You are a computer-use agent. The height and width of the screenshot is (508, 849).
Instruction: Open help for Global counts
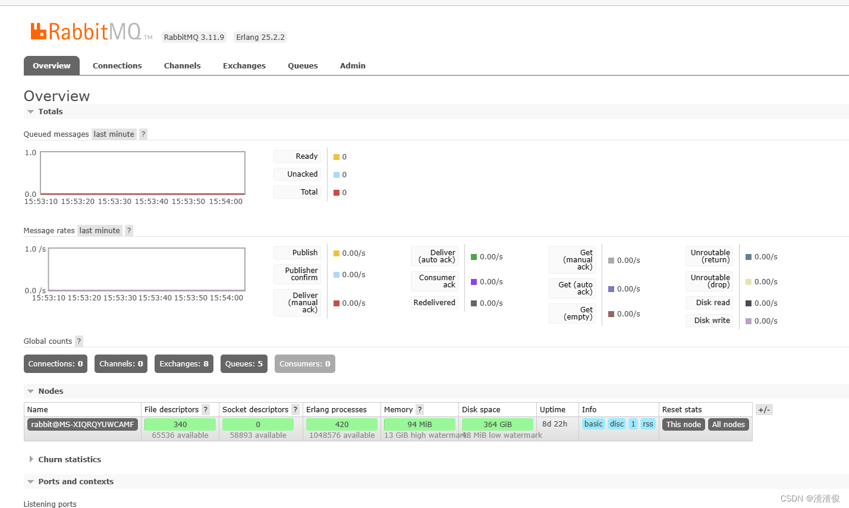coord(78,341)
